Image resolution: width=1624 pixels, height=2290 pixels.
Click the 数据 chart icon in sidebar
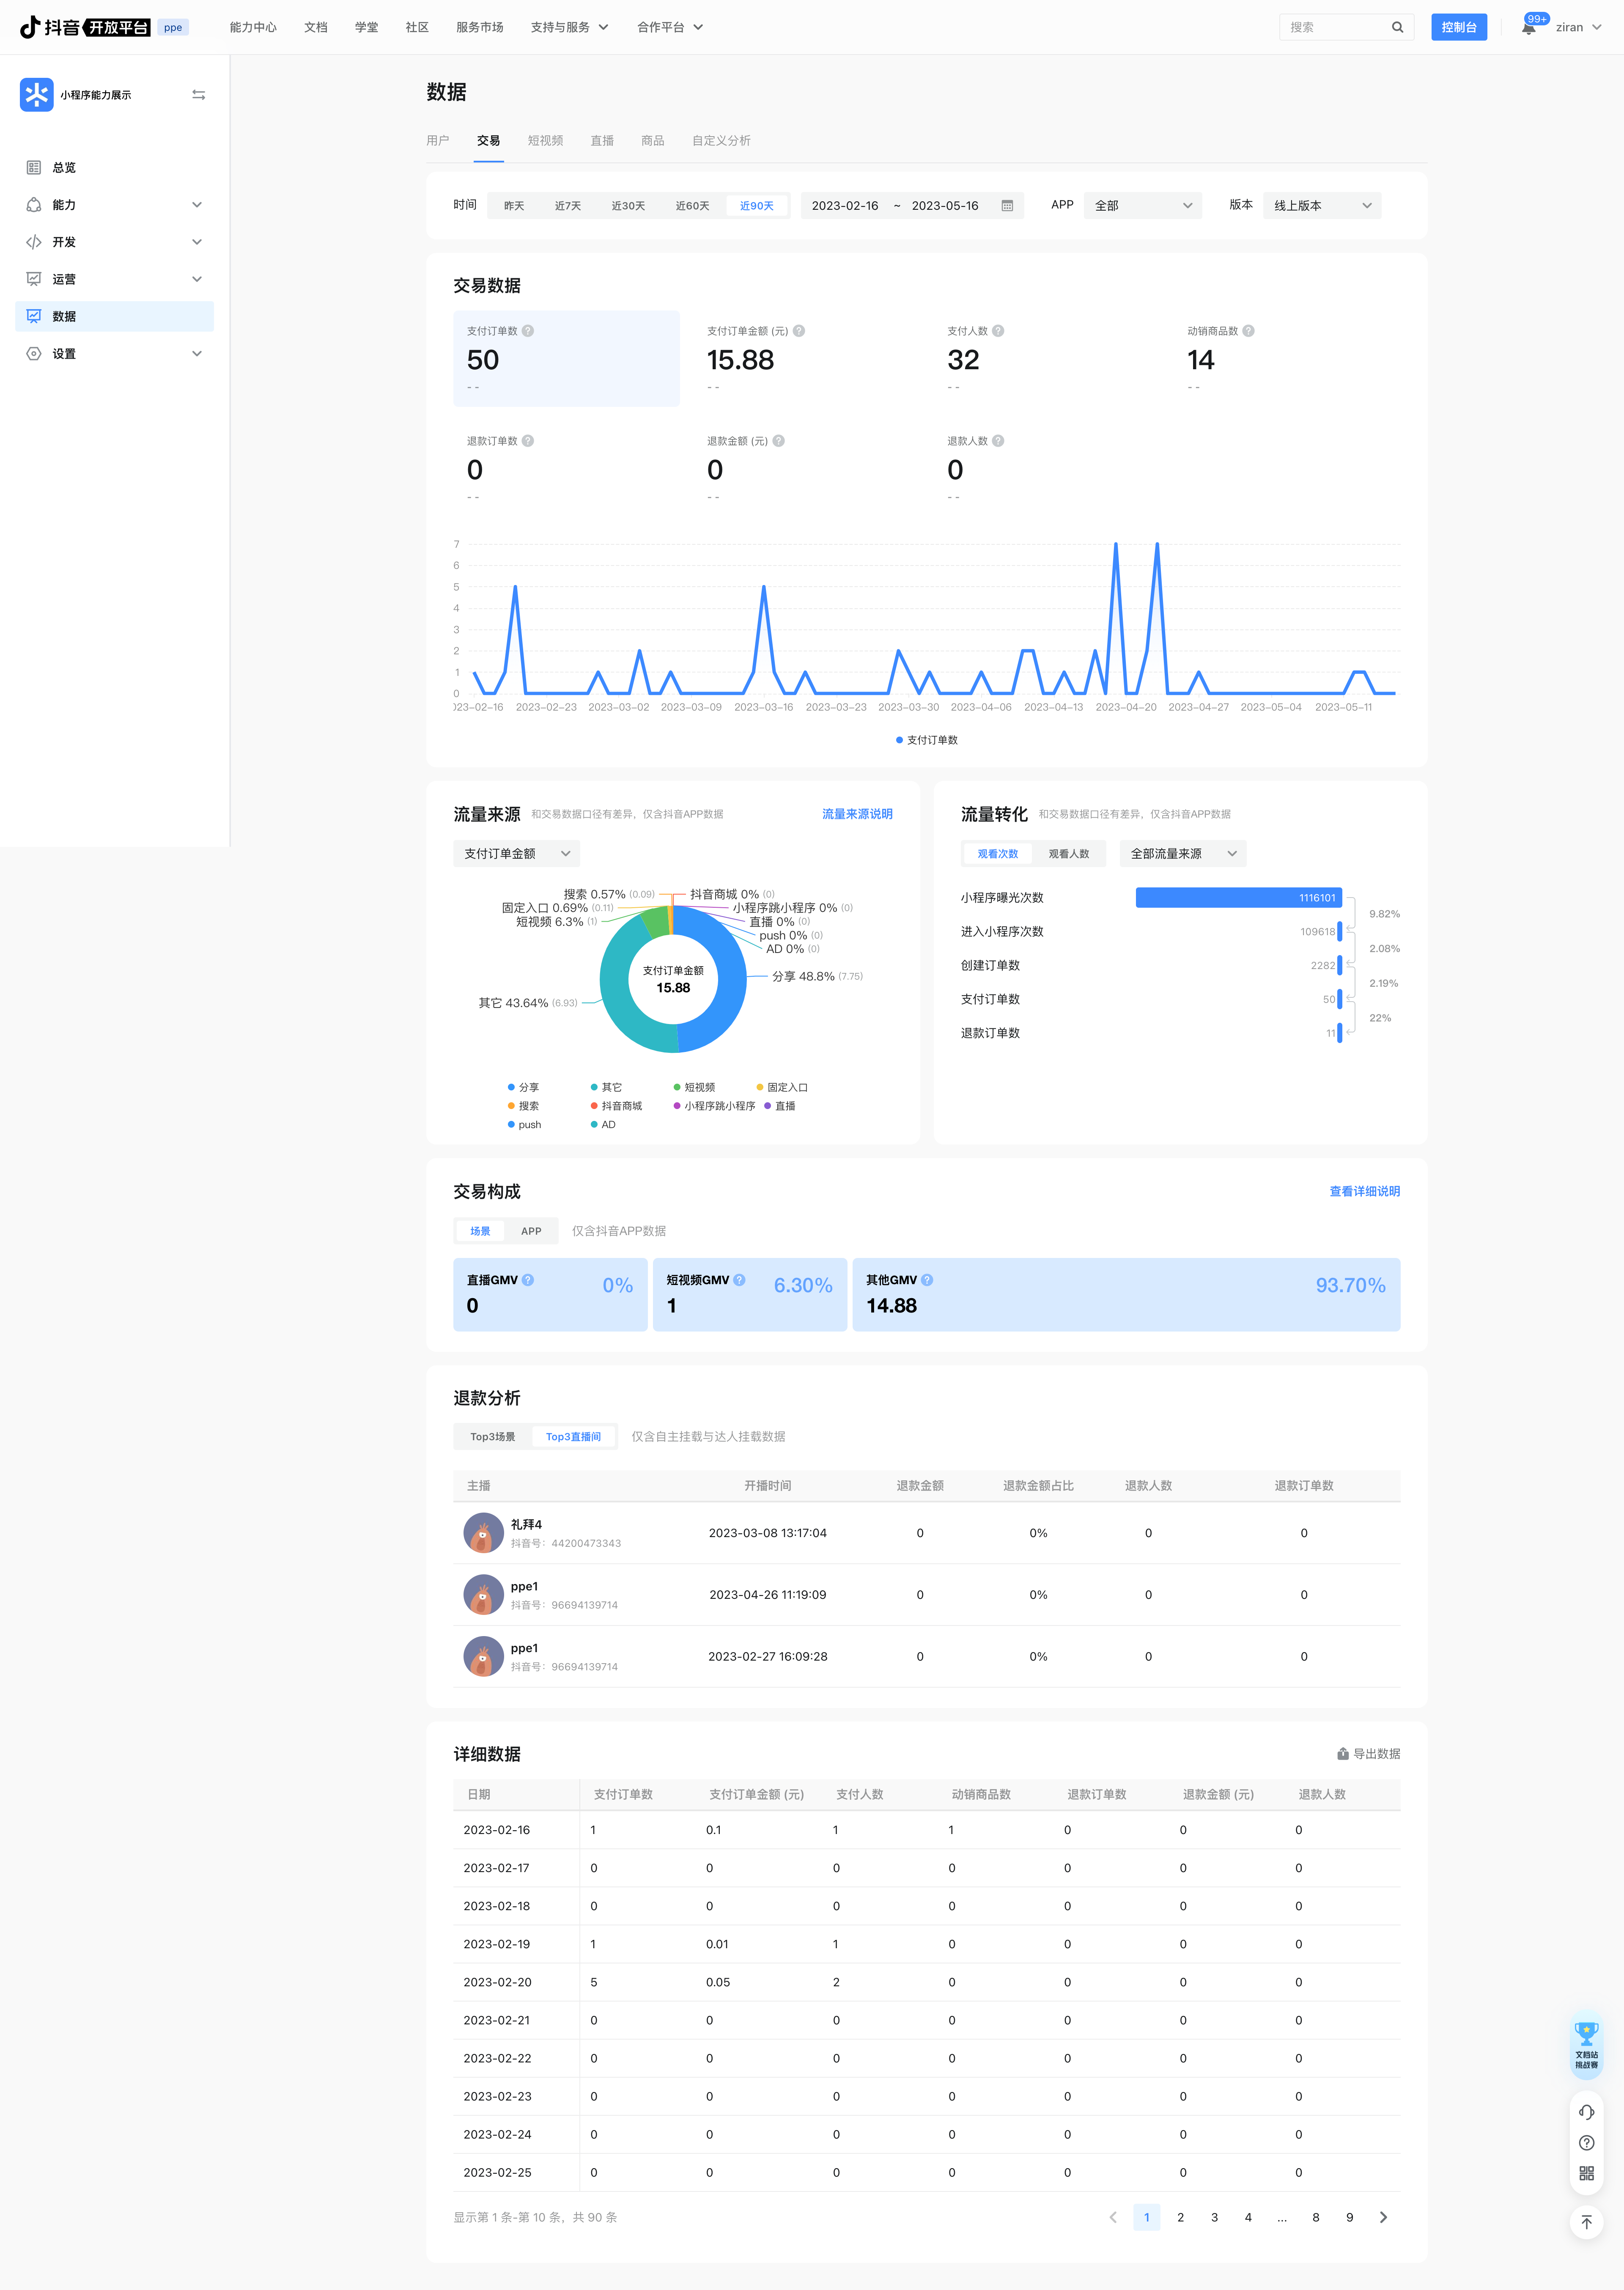[x=34, y=316]
